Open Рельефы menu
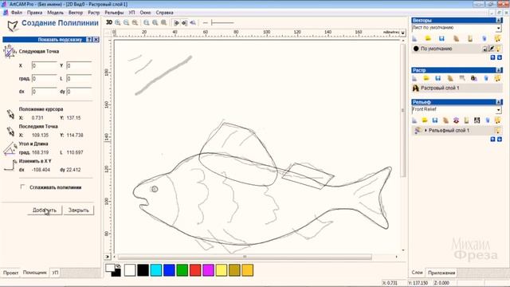510x287 pixels. (x=114, y=13)
